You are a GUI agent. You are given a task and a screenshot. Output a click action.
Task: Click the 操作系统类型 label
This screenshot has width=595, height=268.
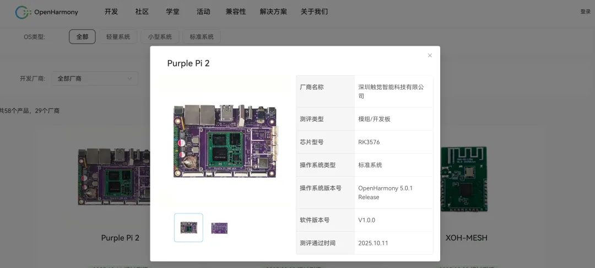coord(318,165)
